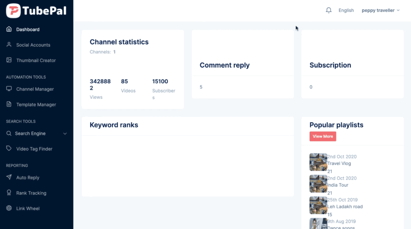Click View More in Popular playlists
This screenshot has height=229, width=411.
coord(323,137)
